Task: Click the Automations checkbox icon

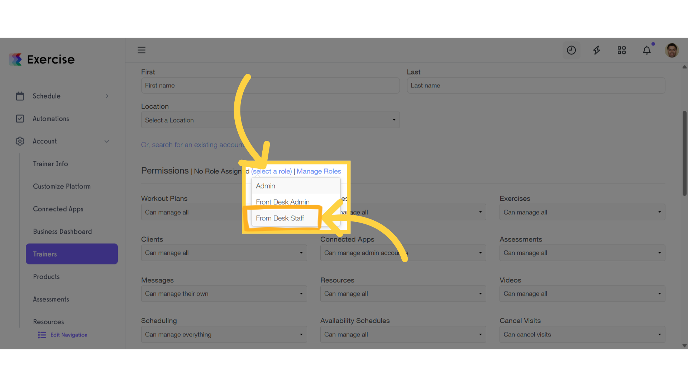Action: [20, 119]
